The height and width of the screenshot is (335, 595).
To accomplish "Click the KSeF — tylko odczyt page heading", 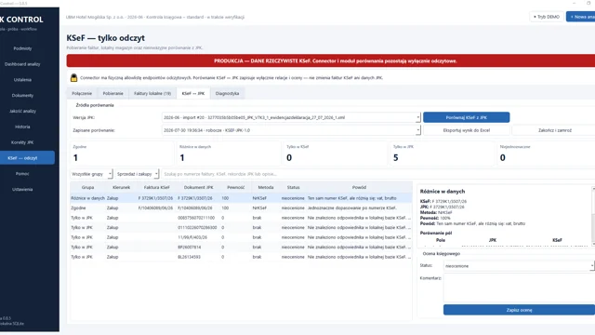I will tap(105, 38).
